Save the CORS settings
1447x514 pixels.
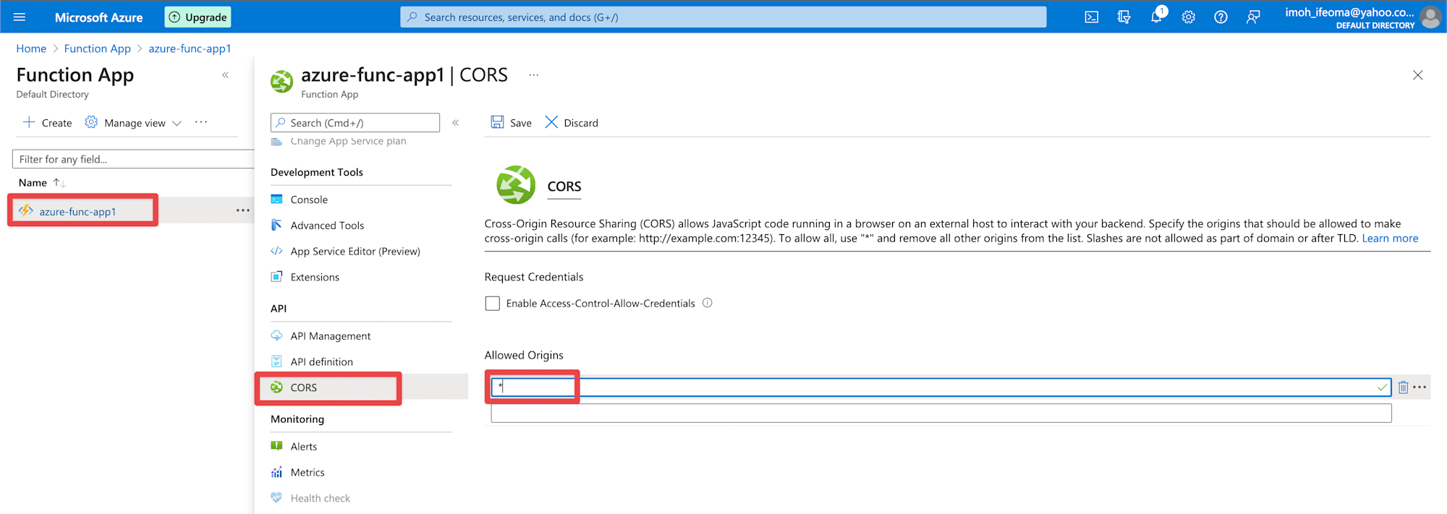[x=512, y=123]
